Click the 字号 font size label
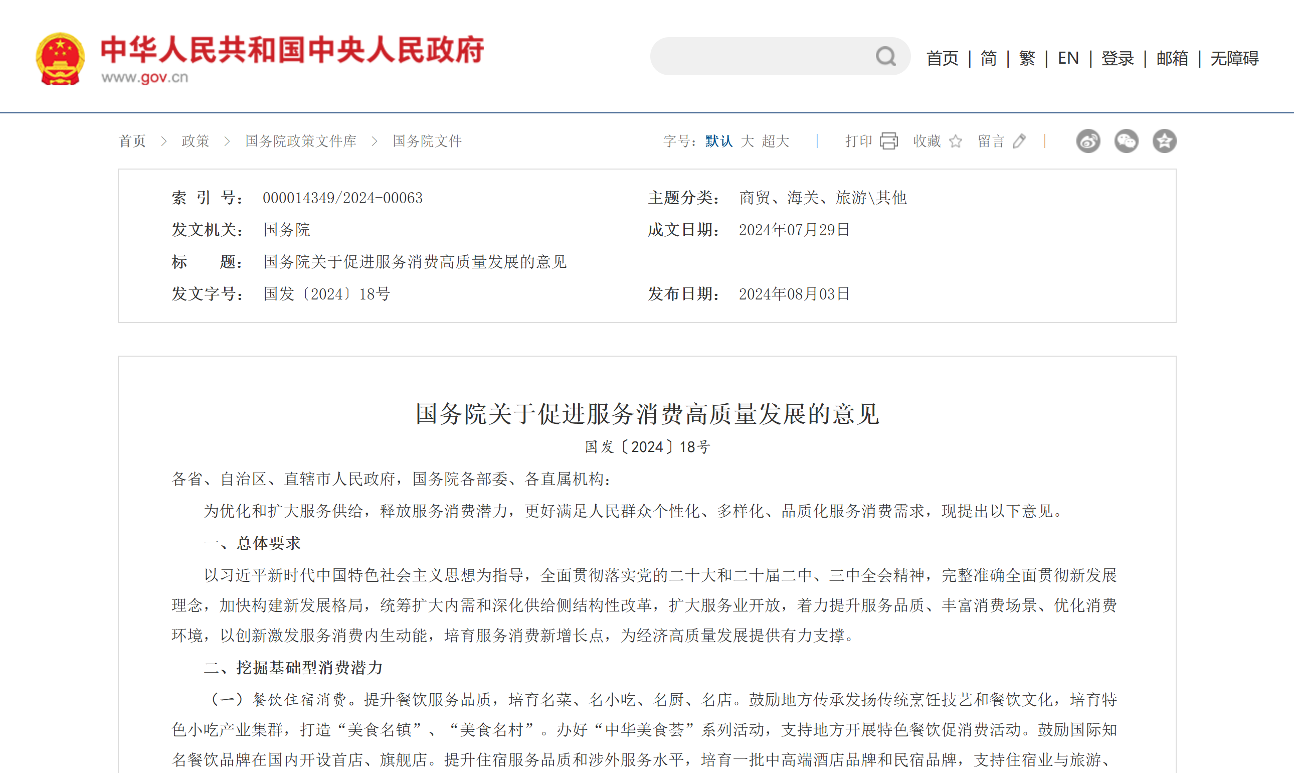Viewport: 1294px width, 773px height. [679, 141]
